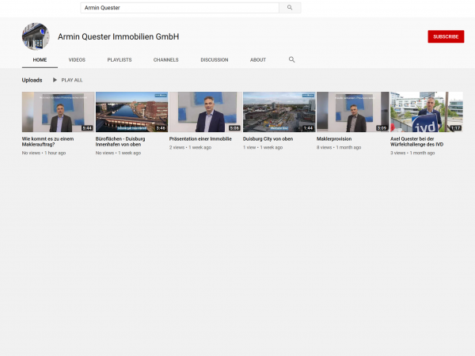
Task: Open the channel avatar image
Action: click(36, 36)
